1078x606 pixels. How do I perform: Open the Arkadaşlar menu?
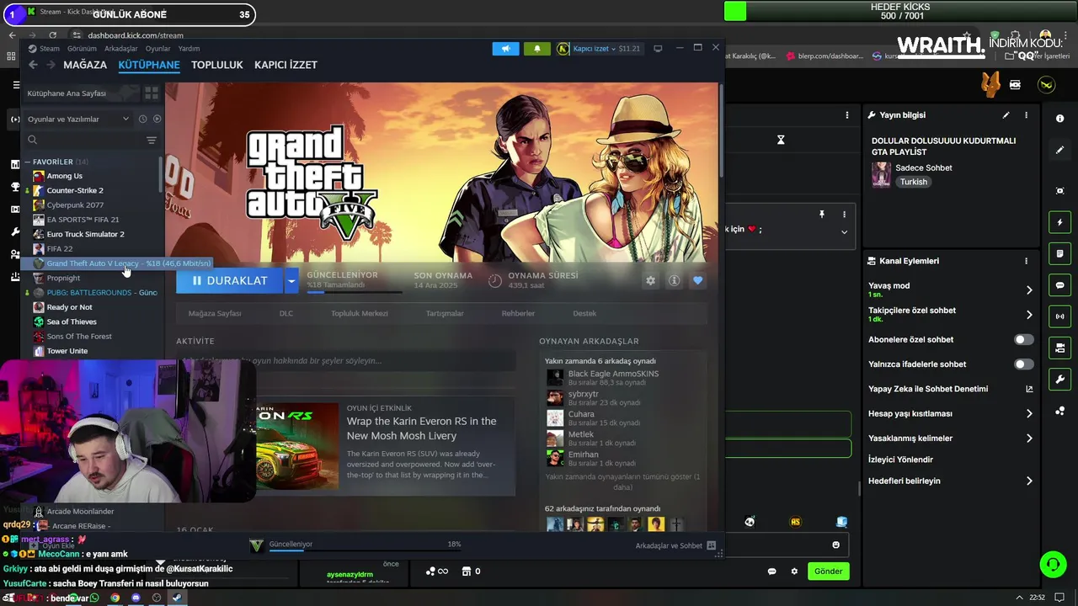coord(121,49)
